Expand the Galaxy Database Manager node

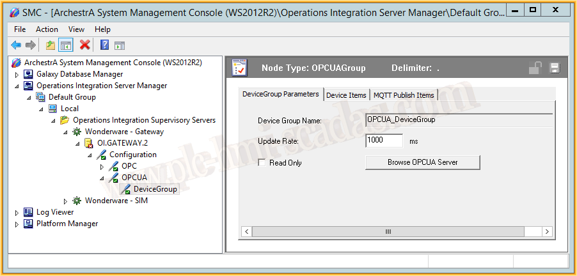17,74
